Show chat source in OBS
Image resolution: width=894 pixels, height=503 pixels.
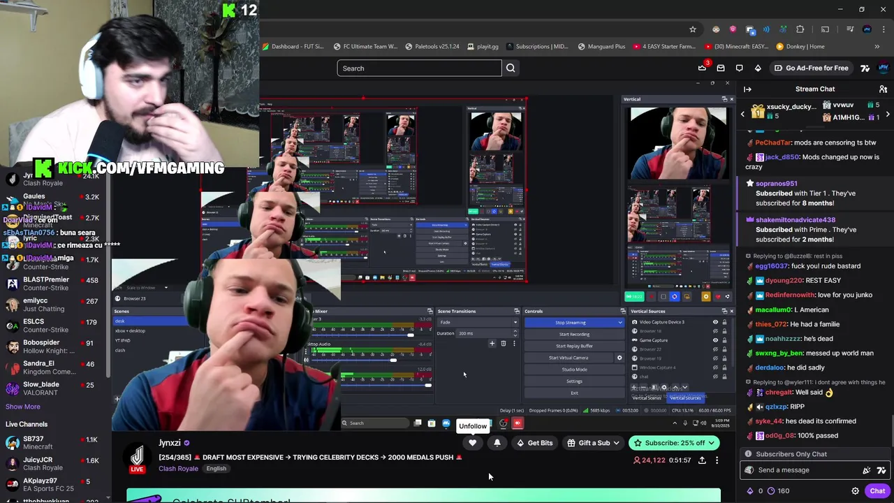715,377
